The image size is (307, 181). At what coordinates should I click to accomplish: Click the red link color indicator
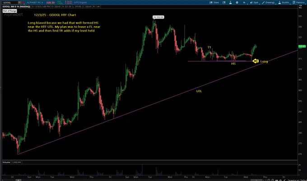(23, 3)
